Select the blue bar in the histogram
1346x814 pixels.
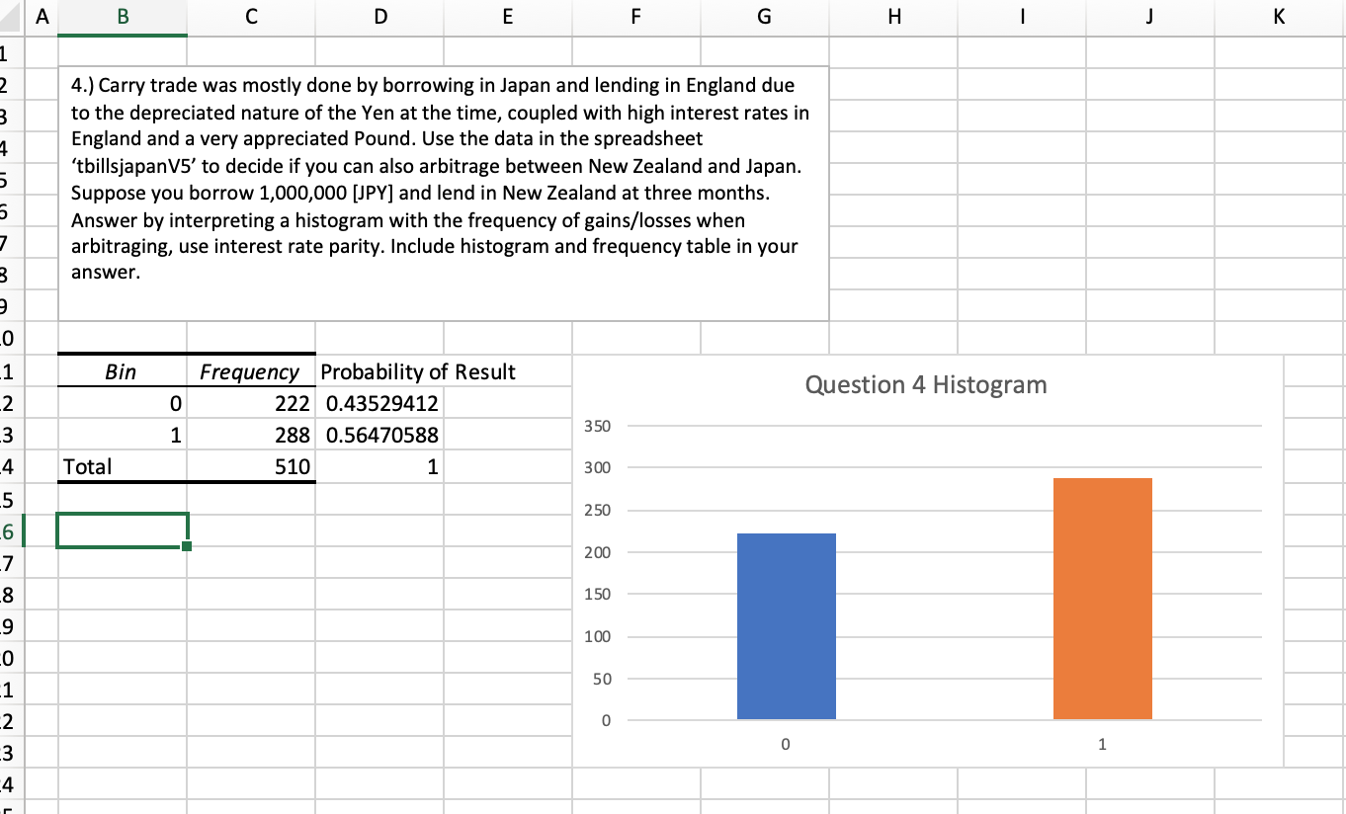(x=787, y=626)
